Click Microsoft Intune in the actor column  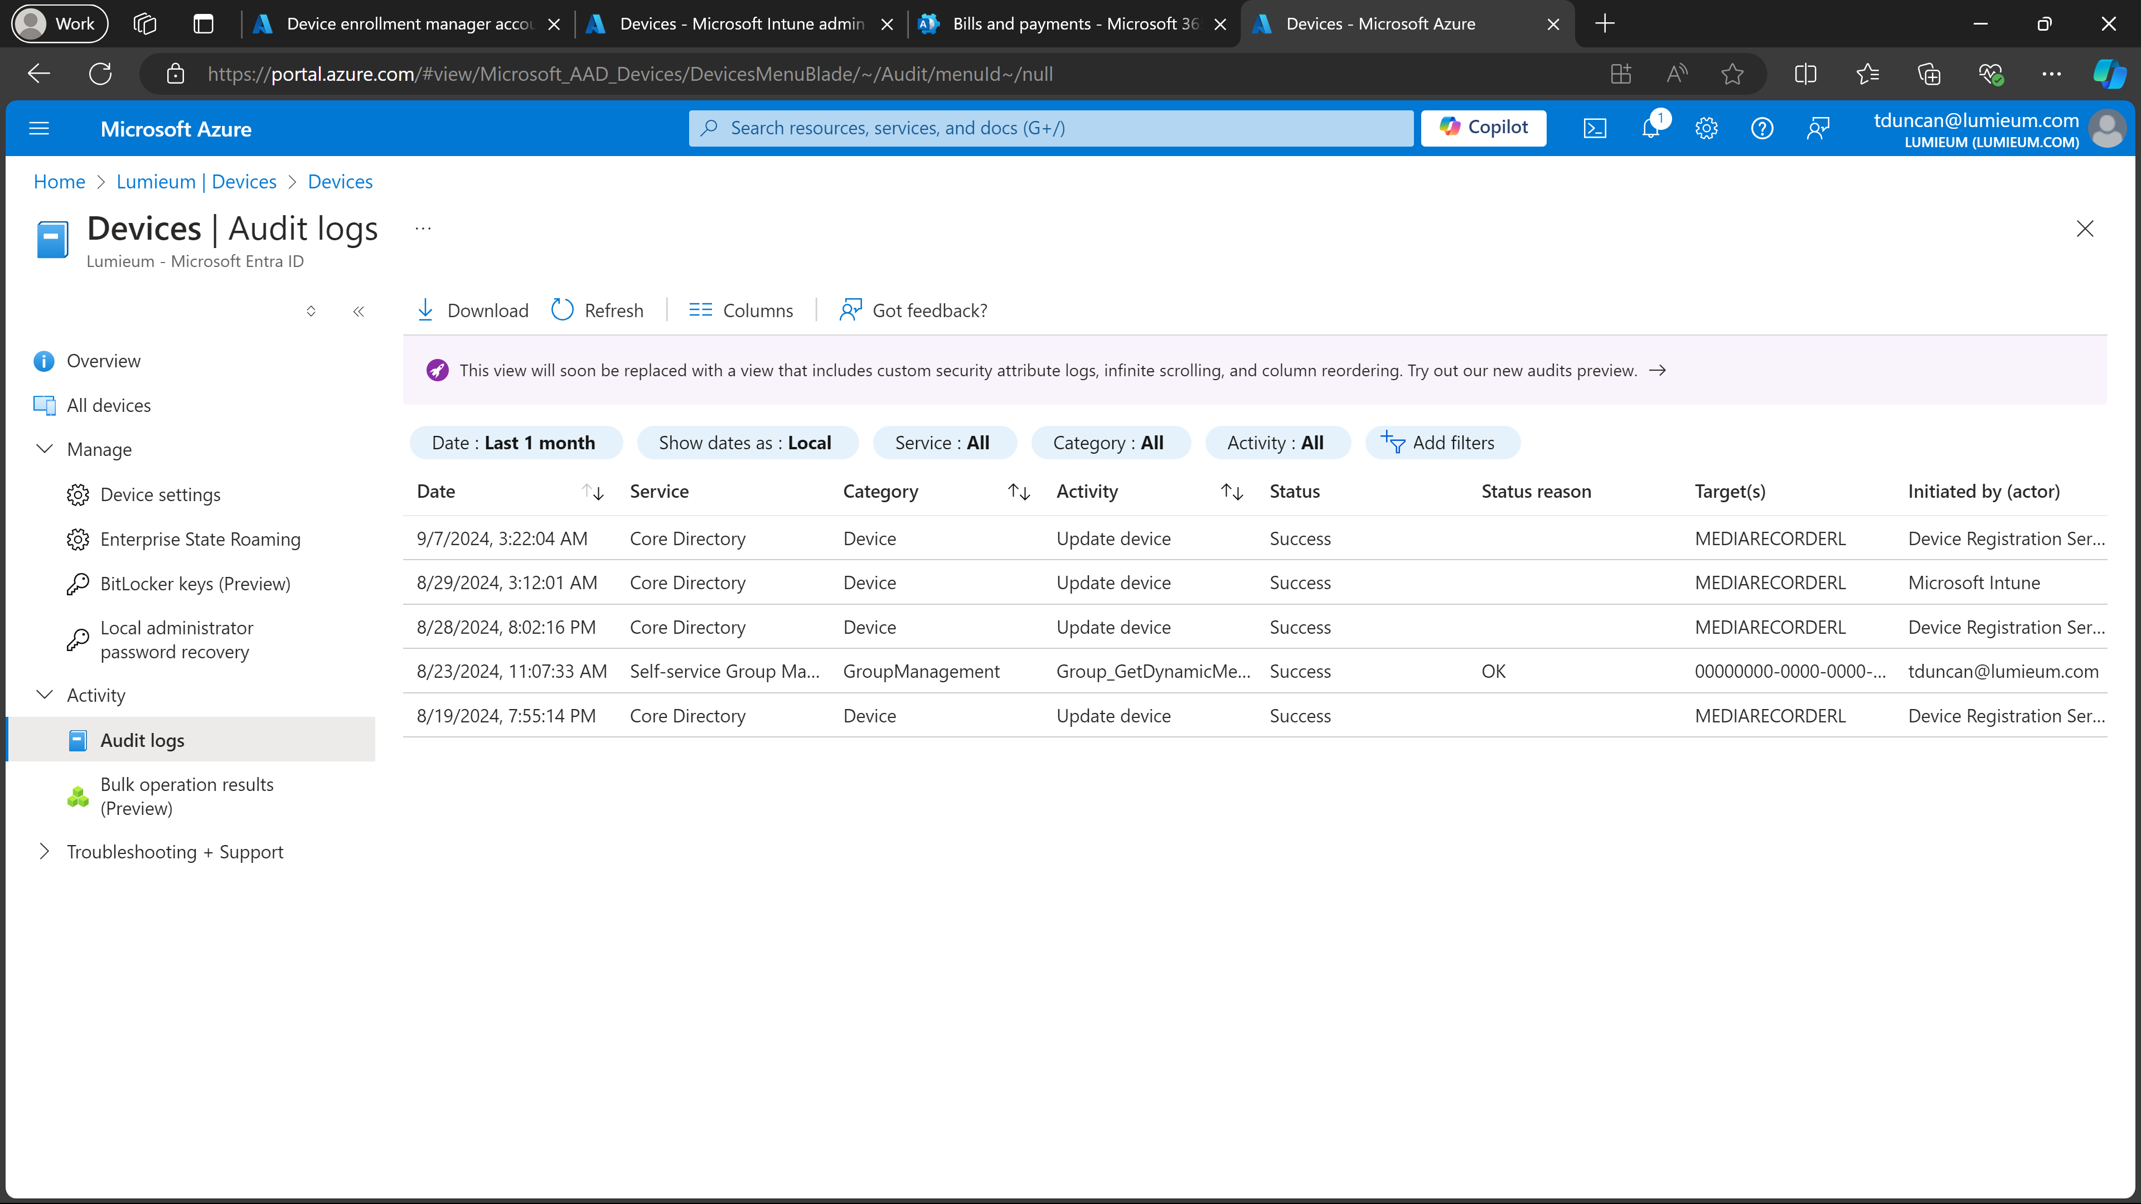(1974, 582)
